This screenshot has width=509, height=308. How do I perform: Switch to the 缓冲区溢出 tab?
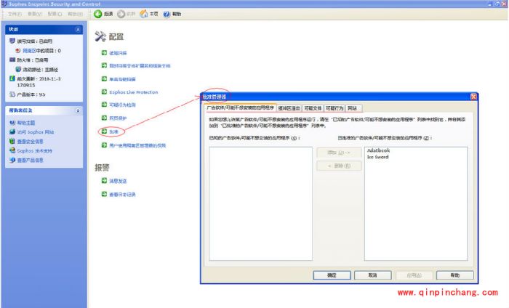[x=289, y=108]
